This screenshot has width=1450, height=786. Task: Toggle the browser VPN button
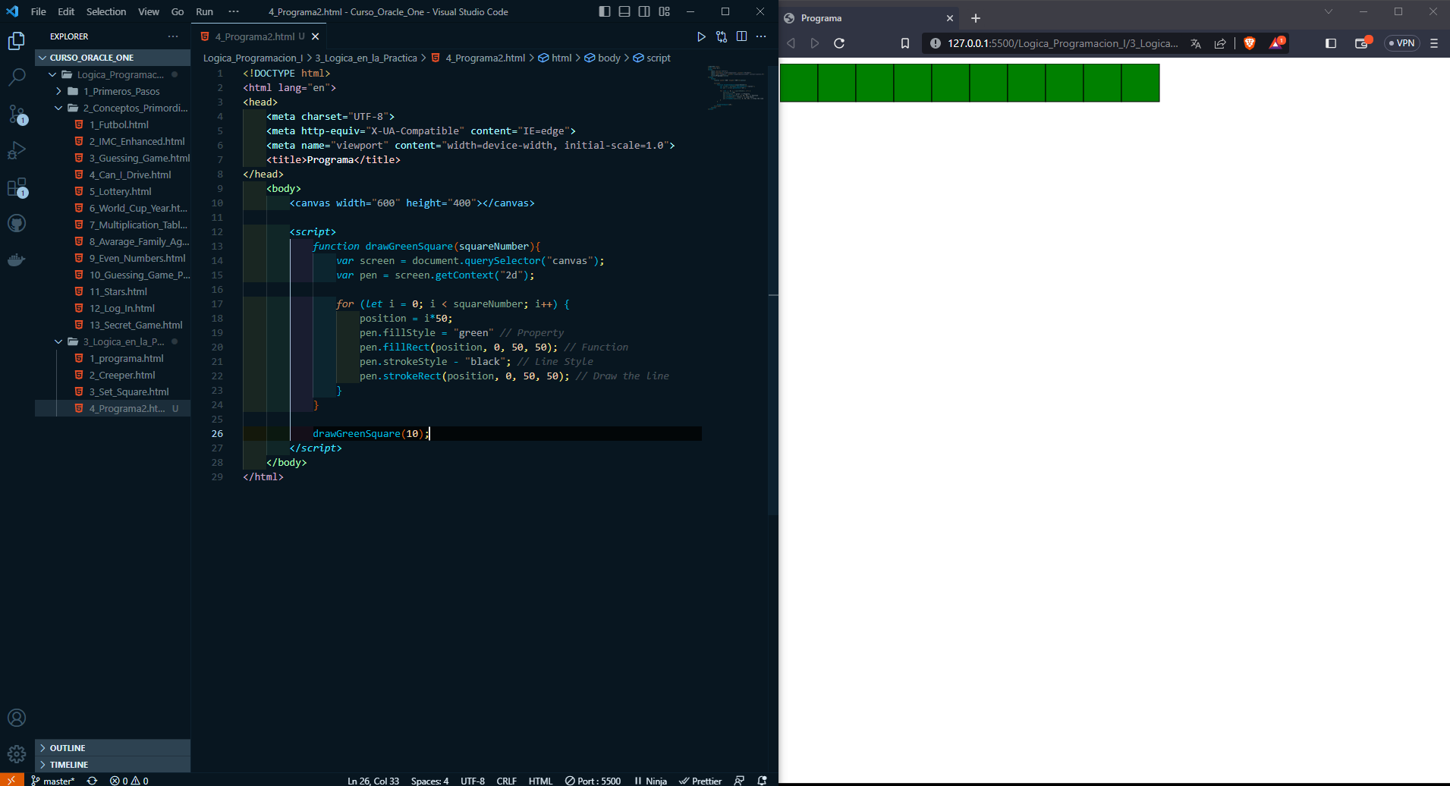pos(1401,43)
